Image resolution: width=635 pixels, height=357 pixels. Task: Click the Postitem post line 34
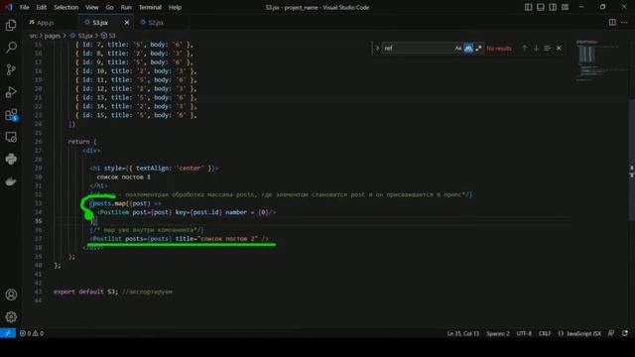tap(187, 212)
